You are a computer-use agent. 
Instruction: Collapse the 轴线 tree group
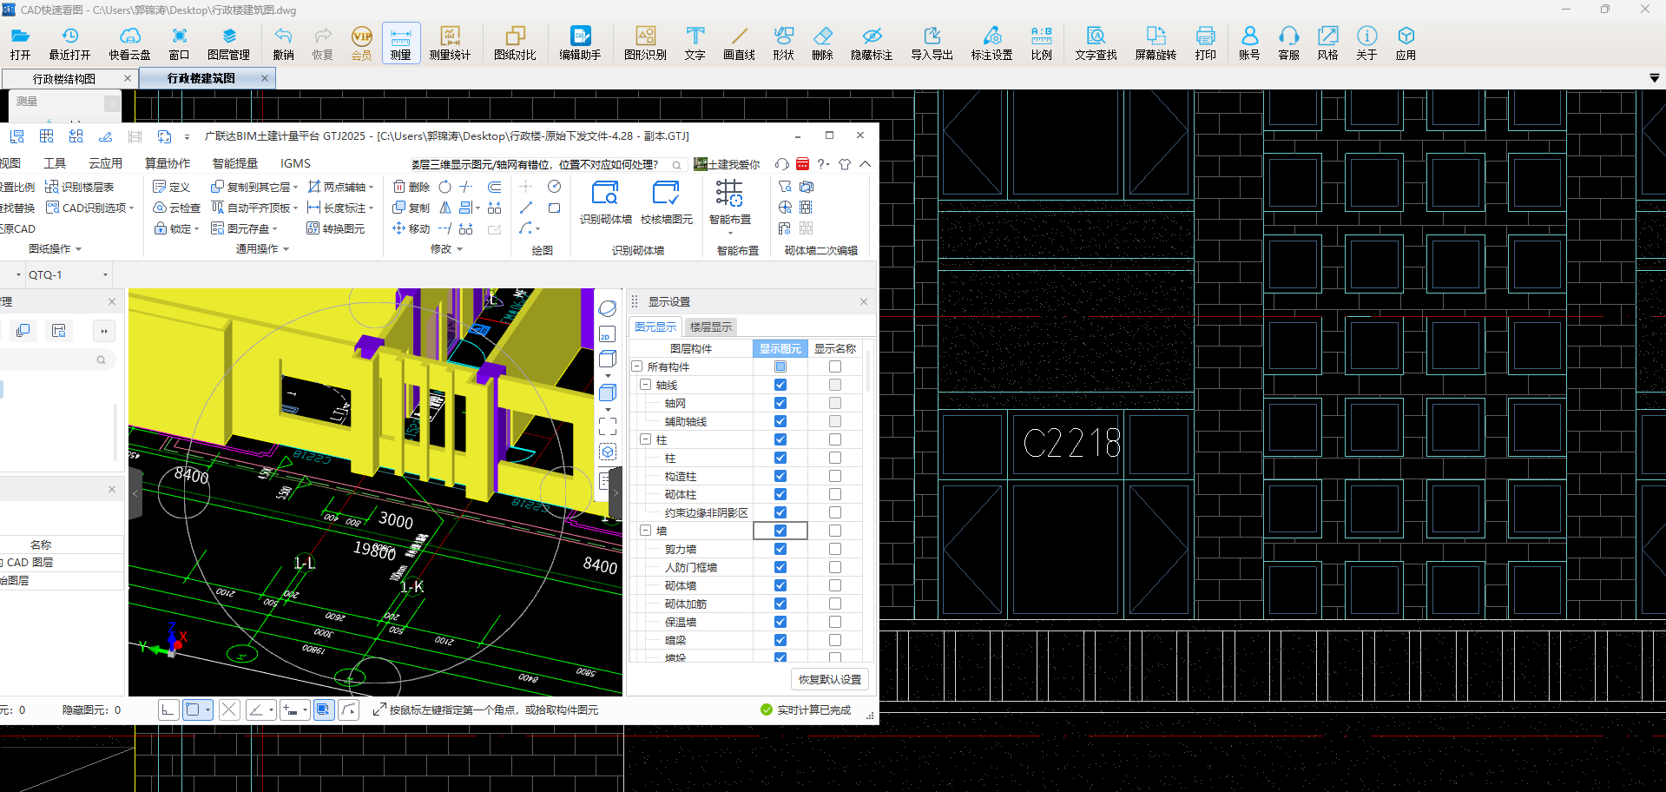click(645, 385)
